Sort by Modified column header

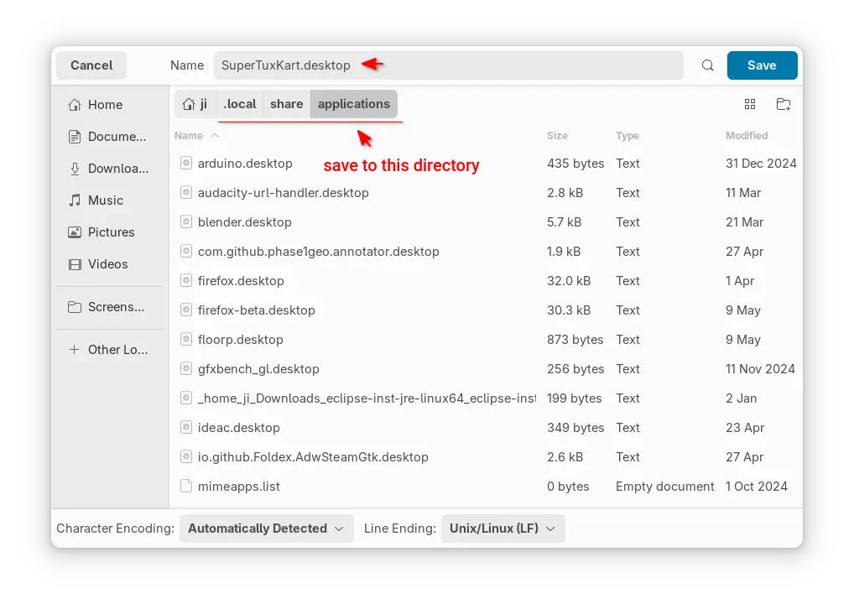(x=747, y=136)
